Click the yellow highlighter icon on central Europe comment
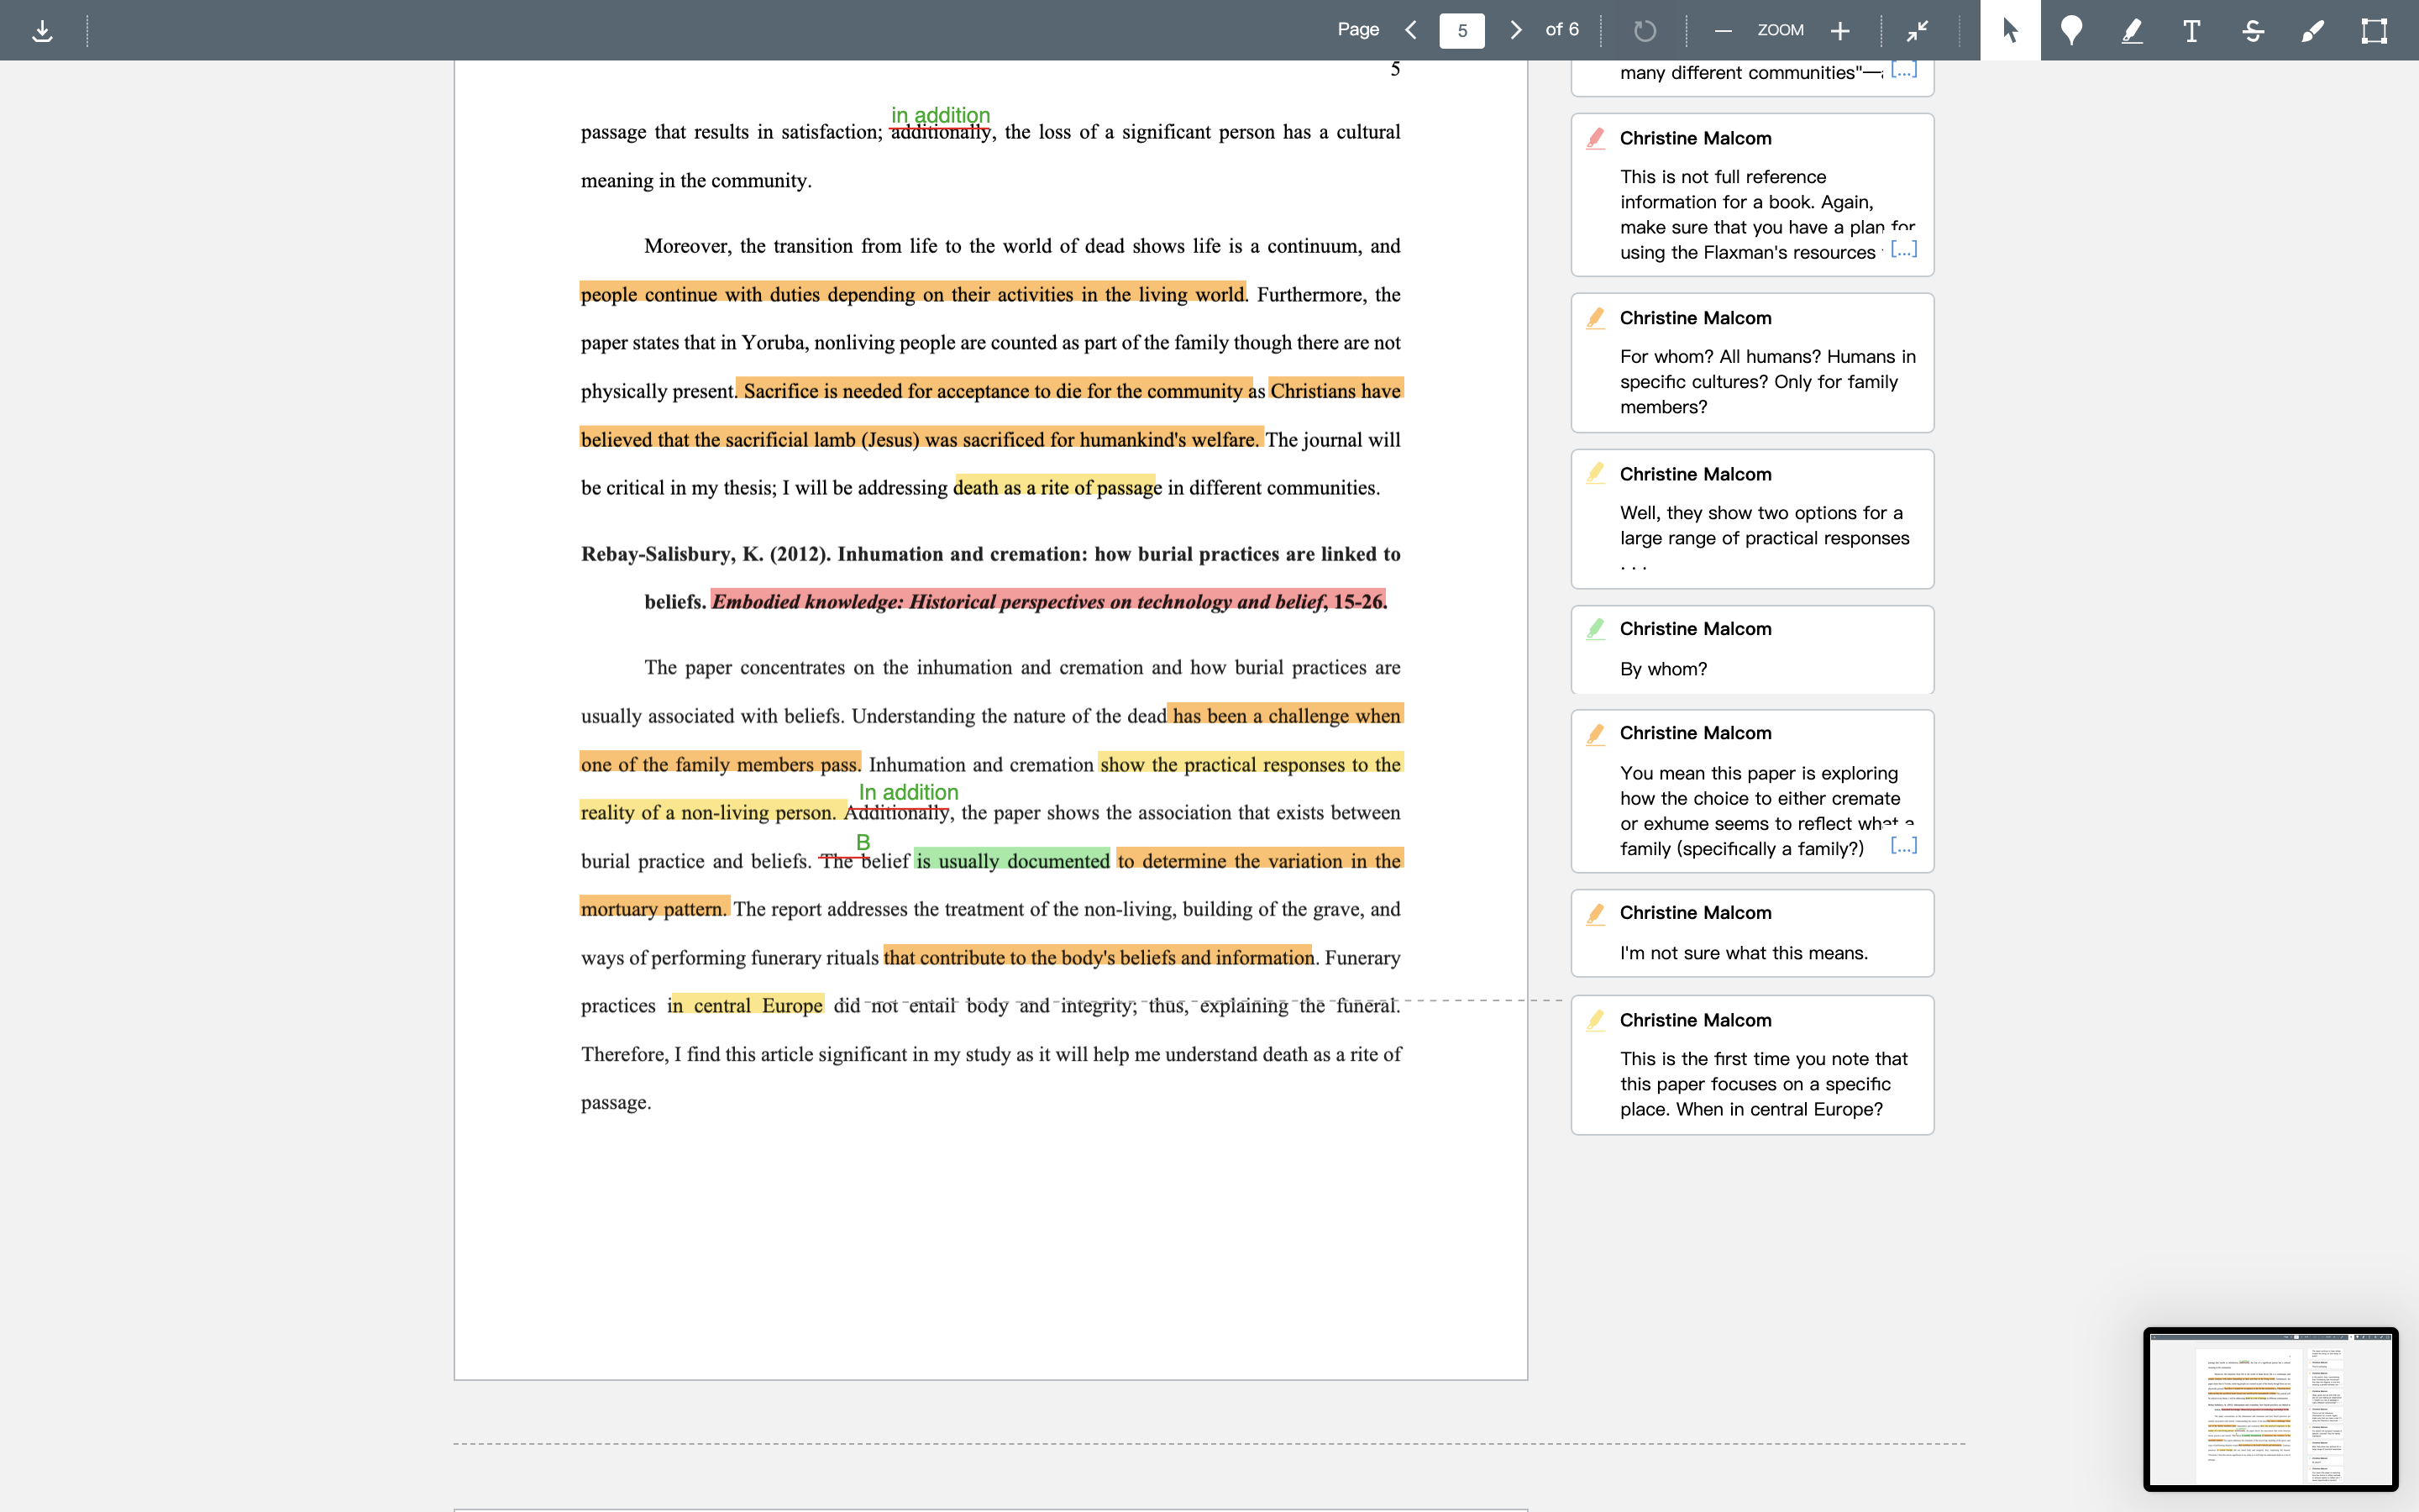 tap(1595, 1020)
